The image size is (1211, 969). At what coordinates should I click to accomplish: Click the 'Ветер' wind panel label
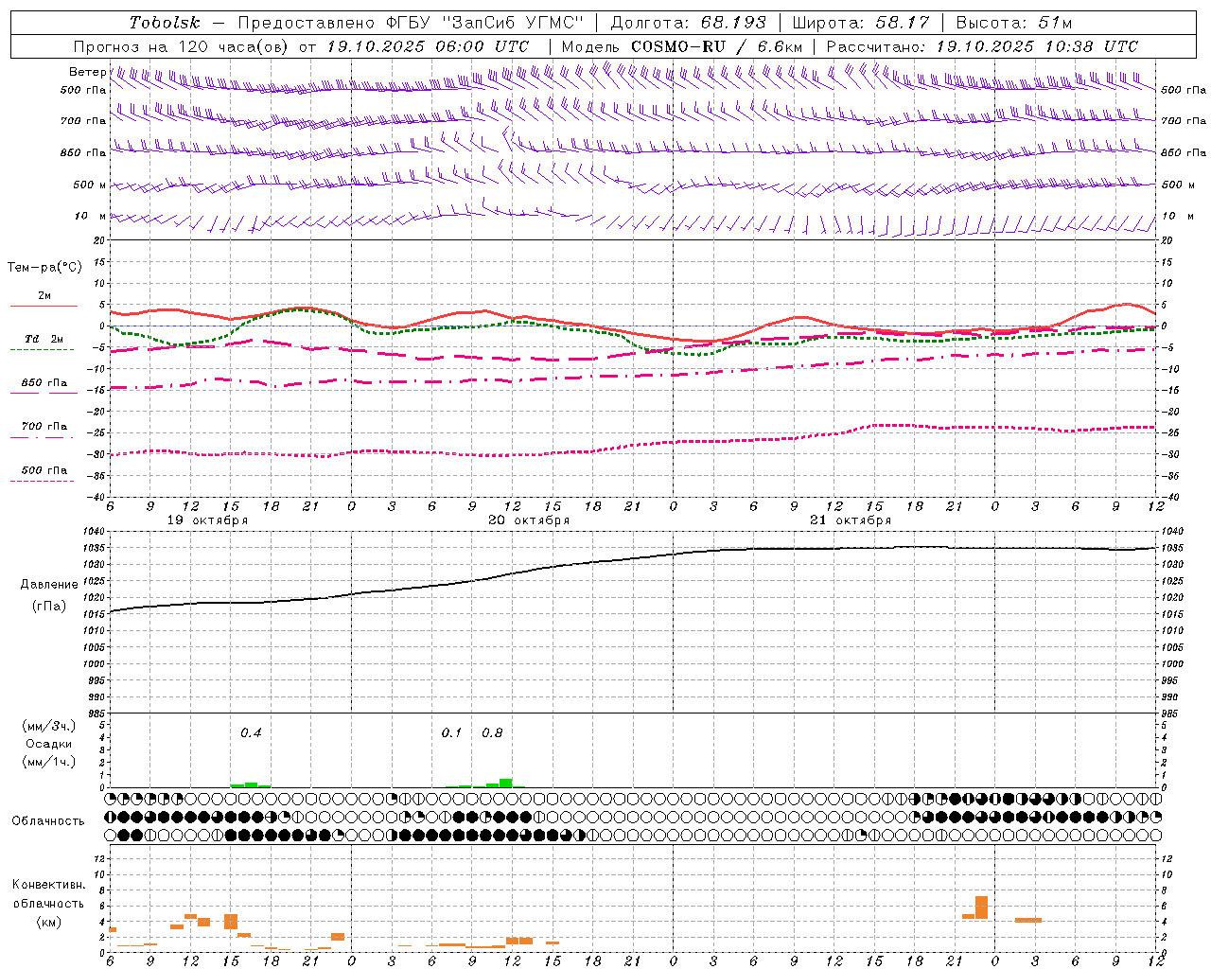click(87, 72)
